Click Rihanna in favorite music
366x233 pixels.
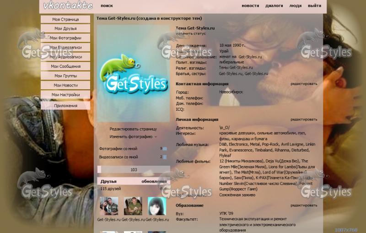[x=282, y=150]
